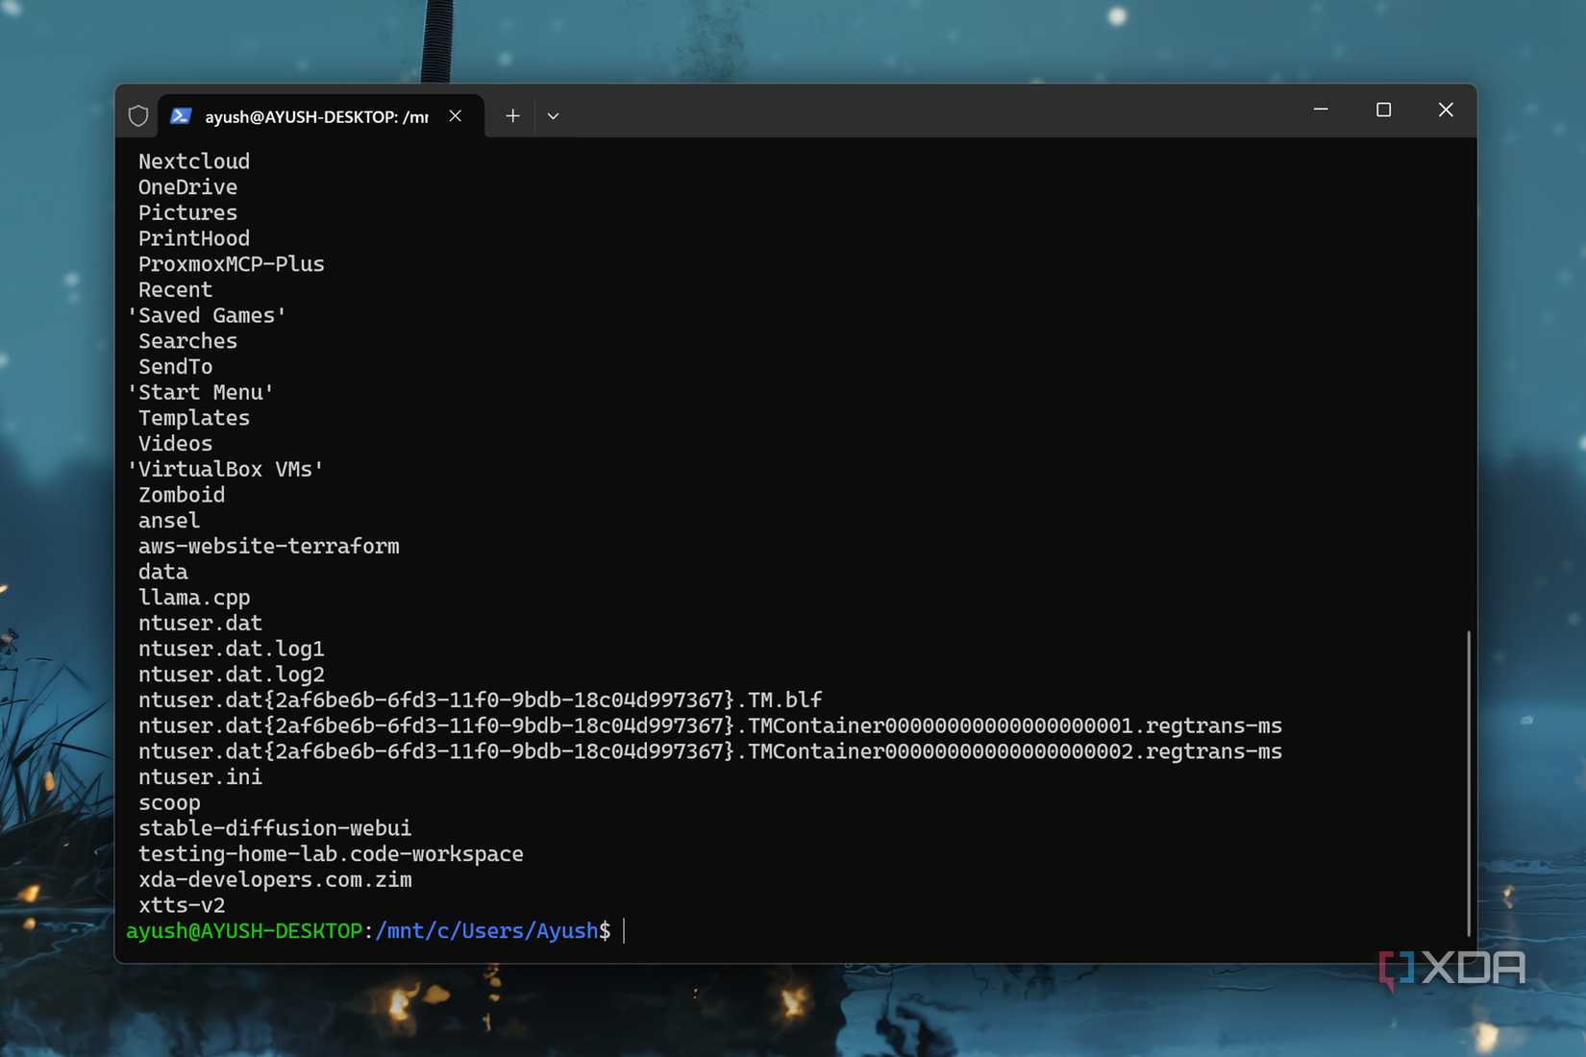Click the command input cursor after prompt
The image size is (1586, 1057).
625,931
